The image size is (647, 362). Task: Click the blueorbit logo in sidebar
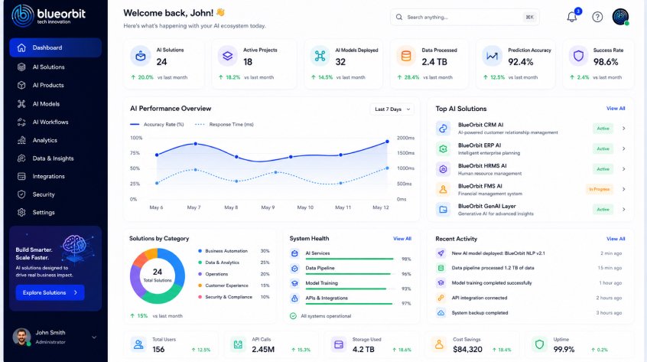coord(48,15)
